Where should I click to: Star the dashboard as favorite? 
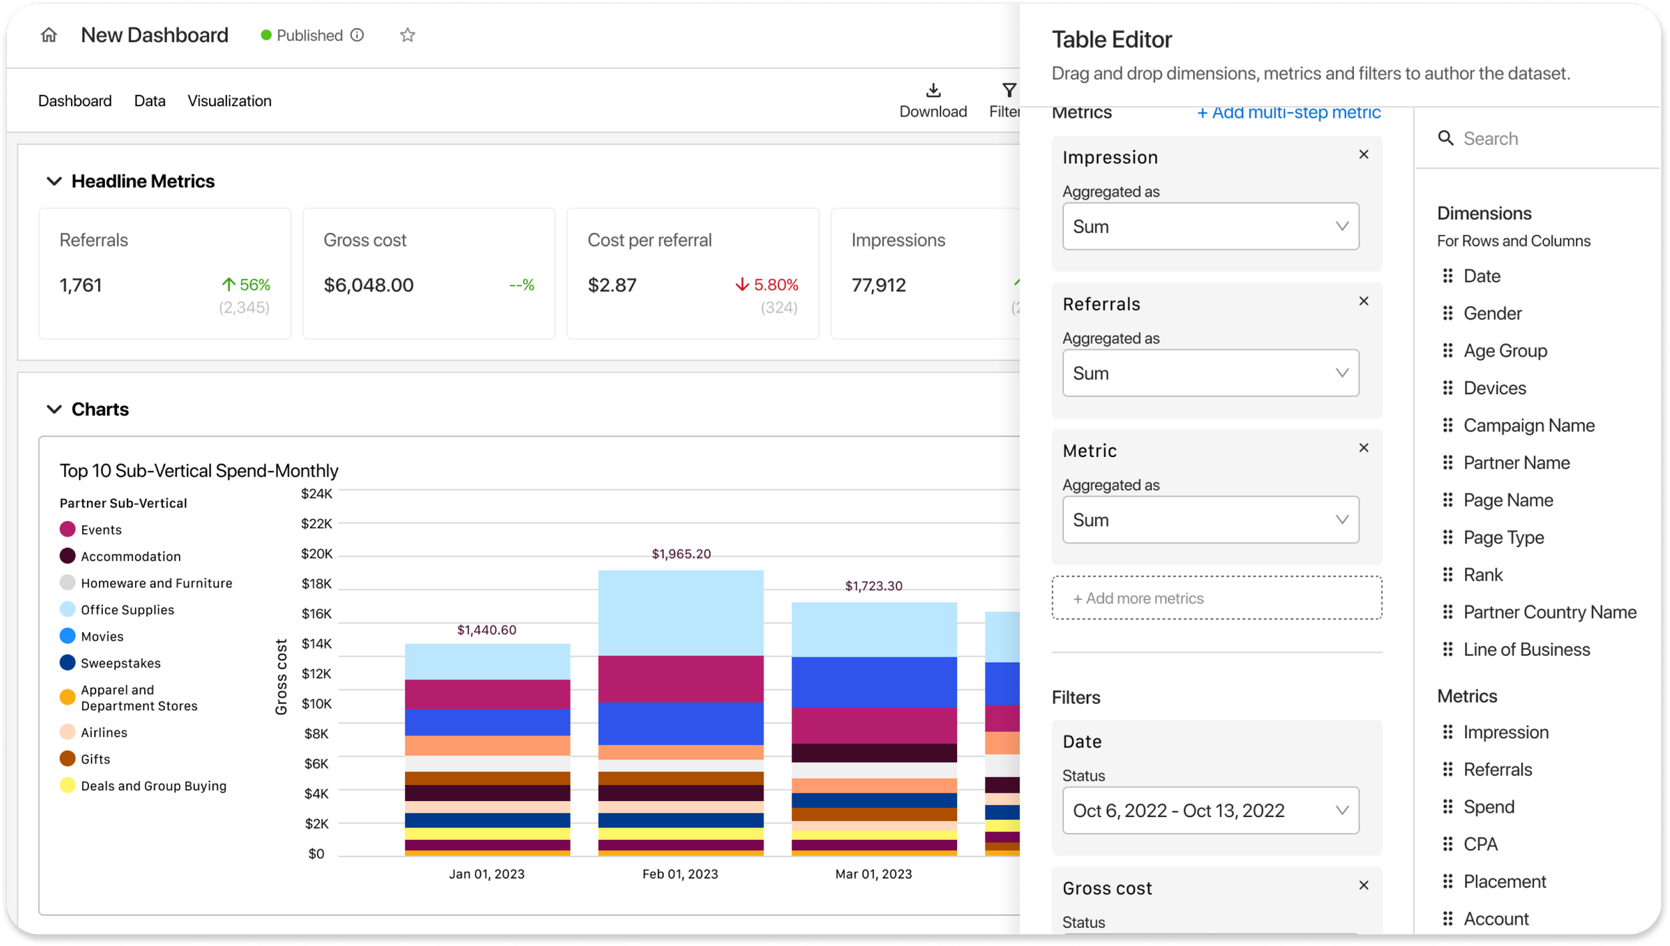(x=407, y=35)
